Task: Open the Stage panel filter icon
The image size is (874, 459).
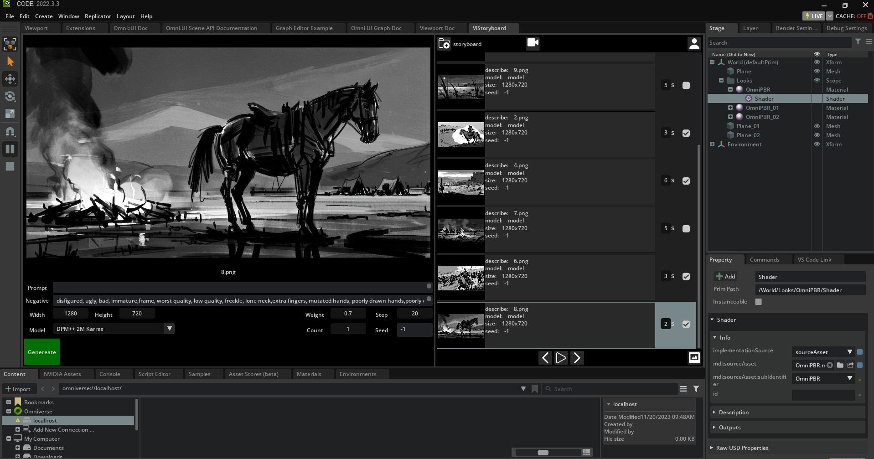Action: [x=858, y=42]
